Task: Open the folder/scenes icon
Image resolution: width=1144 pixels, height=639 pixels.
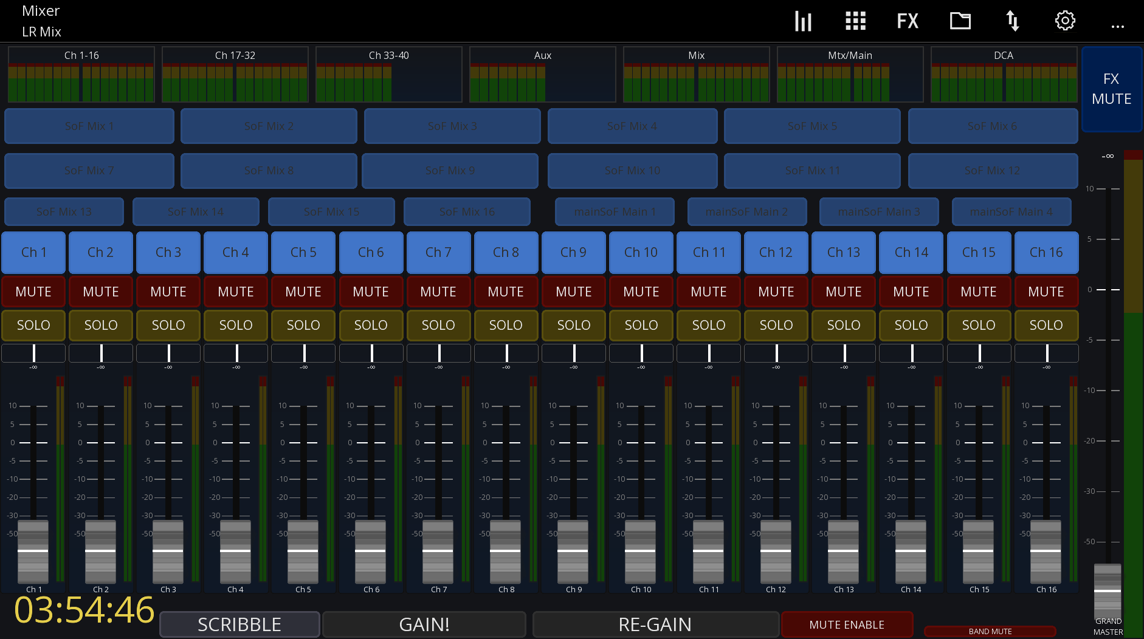Action: click(x=960, y=21)
